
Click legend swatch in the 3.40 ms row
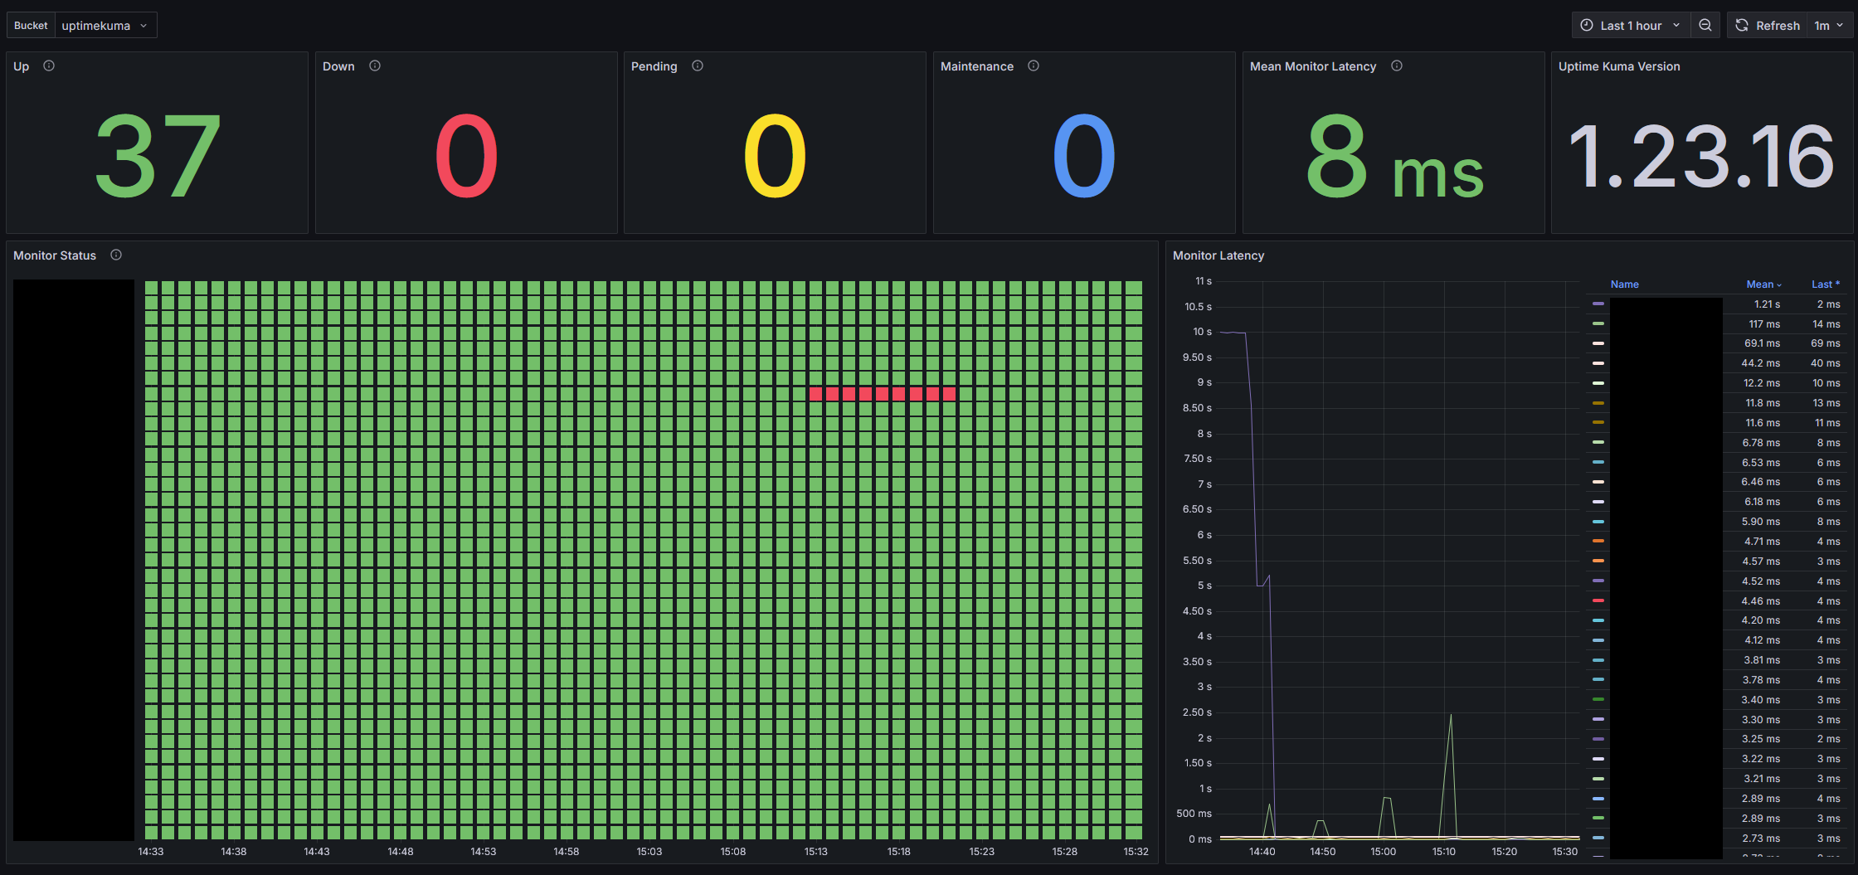1598,700
